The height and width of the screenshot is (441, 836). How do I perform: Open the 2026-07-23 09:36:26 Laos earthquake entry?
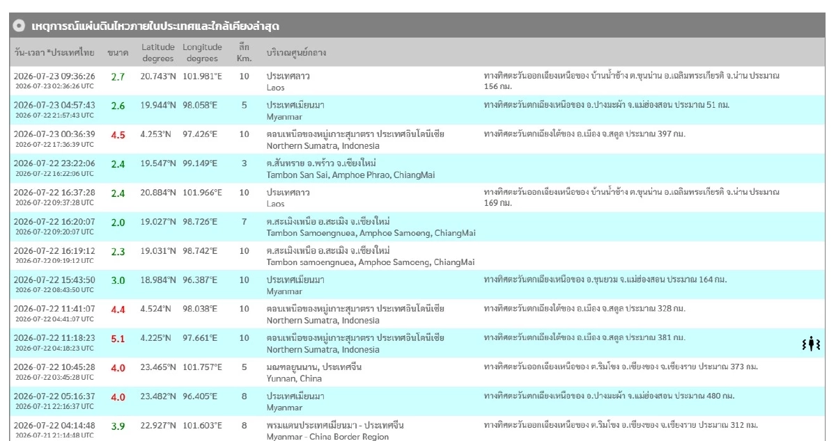(417, 81)
